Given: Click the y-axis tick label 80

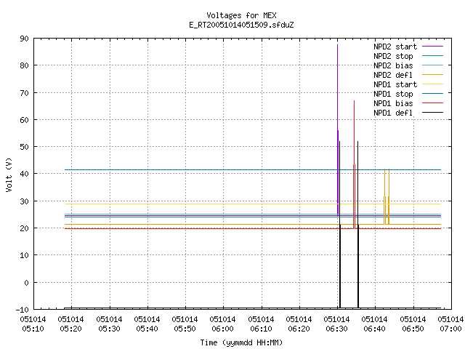Looking at the screenshot, I should (x=24, y=65).
